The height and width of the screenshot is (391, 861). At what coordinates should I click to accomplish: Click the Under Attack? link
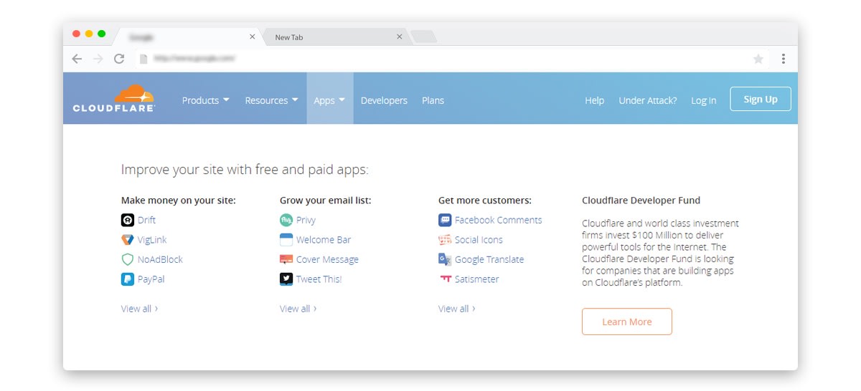(x=648, y=100)
